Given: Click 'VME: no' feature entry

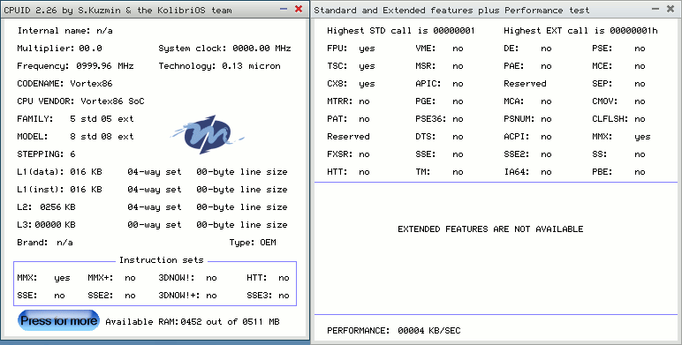Looking at the screenshot, I should pyautogui.click(x=439, y=49).
